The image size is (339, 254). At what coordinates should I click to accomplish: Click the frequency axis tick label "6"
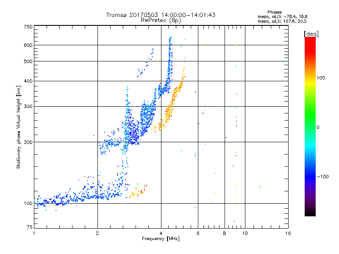click(198, 233)
